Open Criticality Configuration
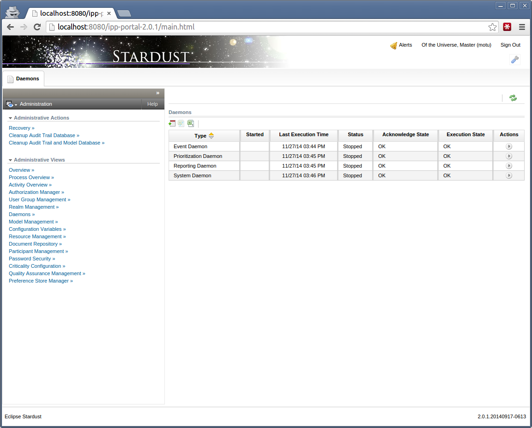 click(37, 266)
